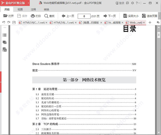
Task: Click the 第一部分 网络技术概览 heading
Action: 84,80
